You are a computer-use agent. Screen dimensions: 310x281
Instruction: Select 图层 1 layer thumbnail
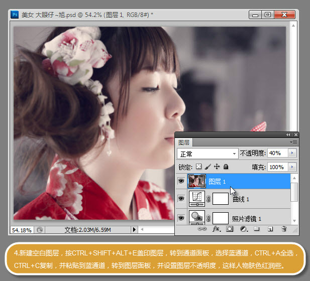click(x=197, y=181)
